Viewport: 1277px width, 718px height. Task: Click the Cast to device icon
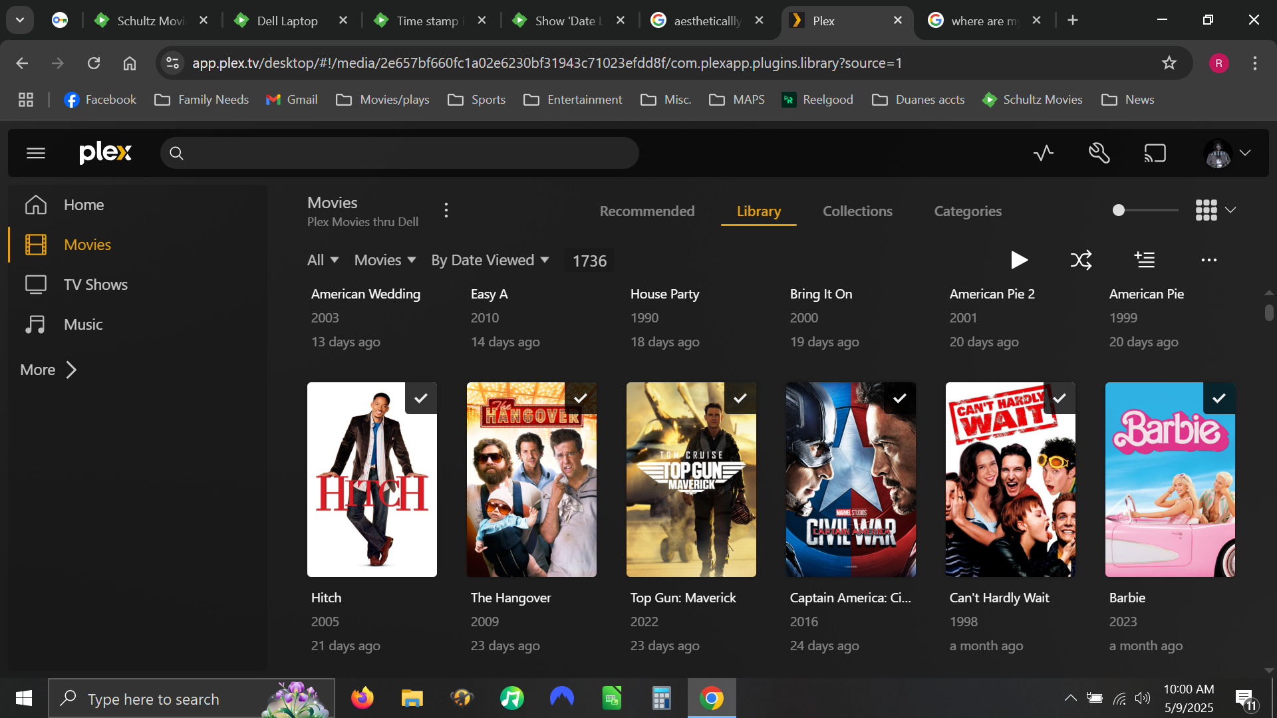pos(1155,154)
